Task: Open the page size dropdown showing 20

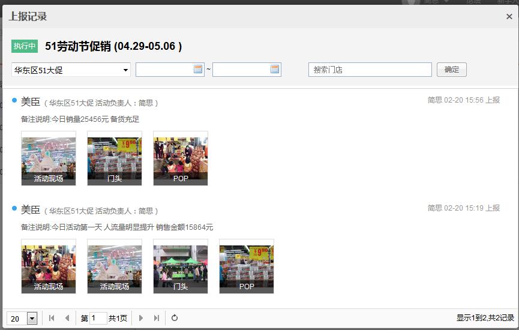Action: tap(32, 319)
